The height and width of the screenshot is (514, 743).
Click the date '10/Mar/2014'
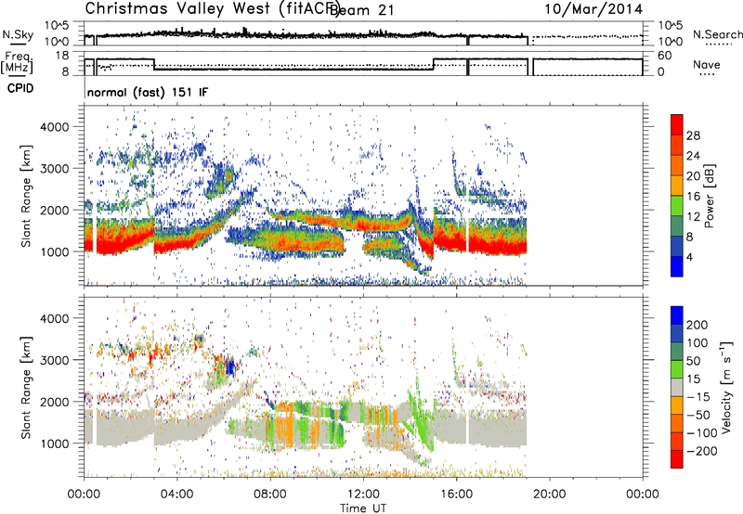(593, 9)
